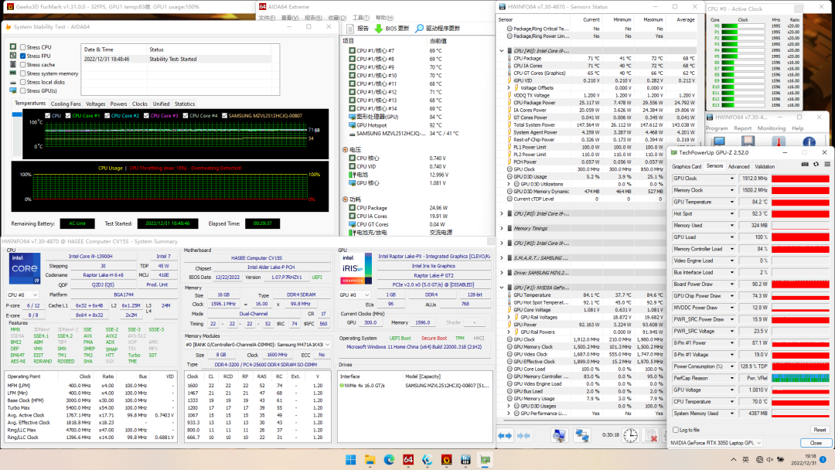Switch to Statistics tab
This screenshot has height=470, width=835.
point(185,104)
